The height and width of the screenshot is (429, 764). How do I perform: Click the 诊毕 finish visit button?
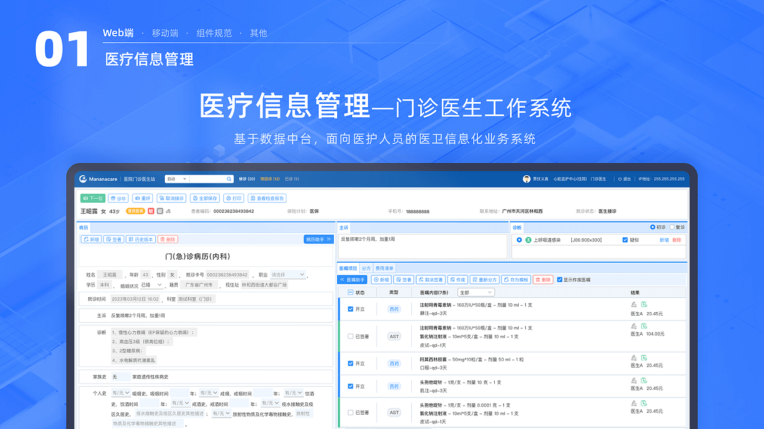[118, 198]
